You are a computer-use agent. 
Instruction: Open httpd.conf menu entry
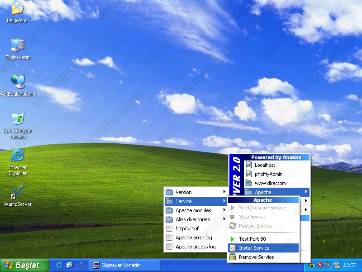(x=195, y=228)
